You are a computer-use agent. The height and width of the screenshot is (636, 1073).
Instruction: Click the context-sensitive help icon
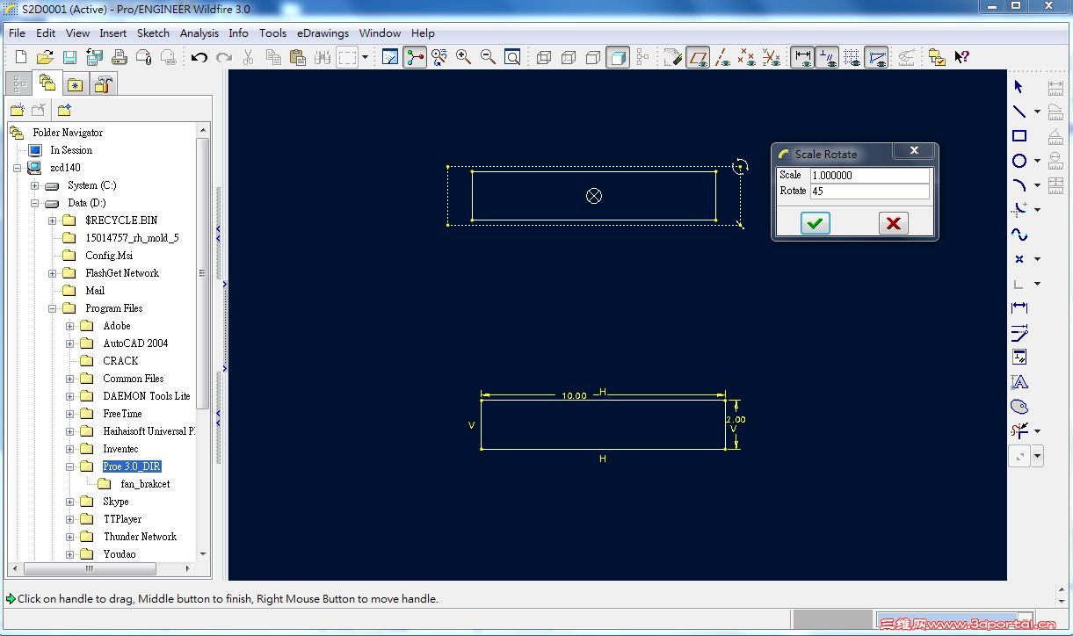click(x=961, y=58)
